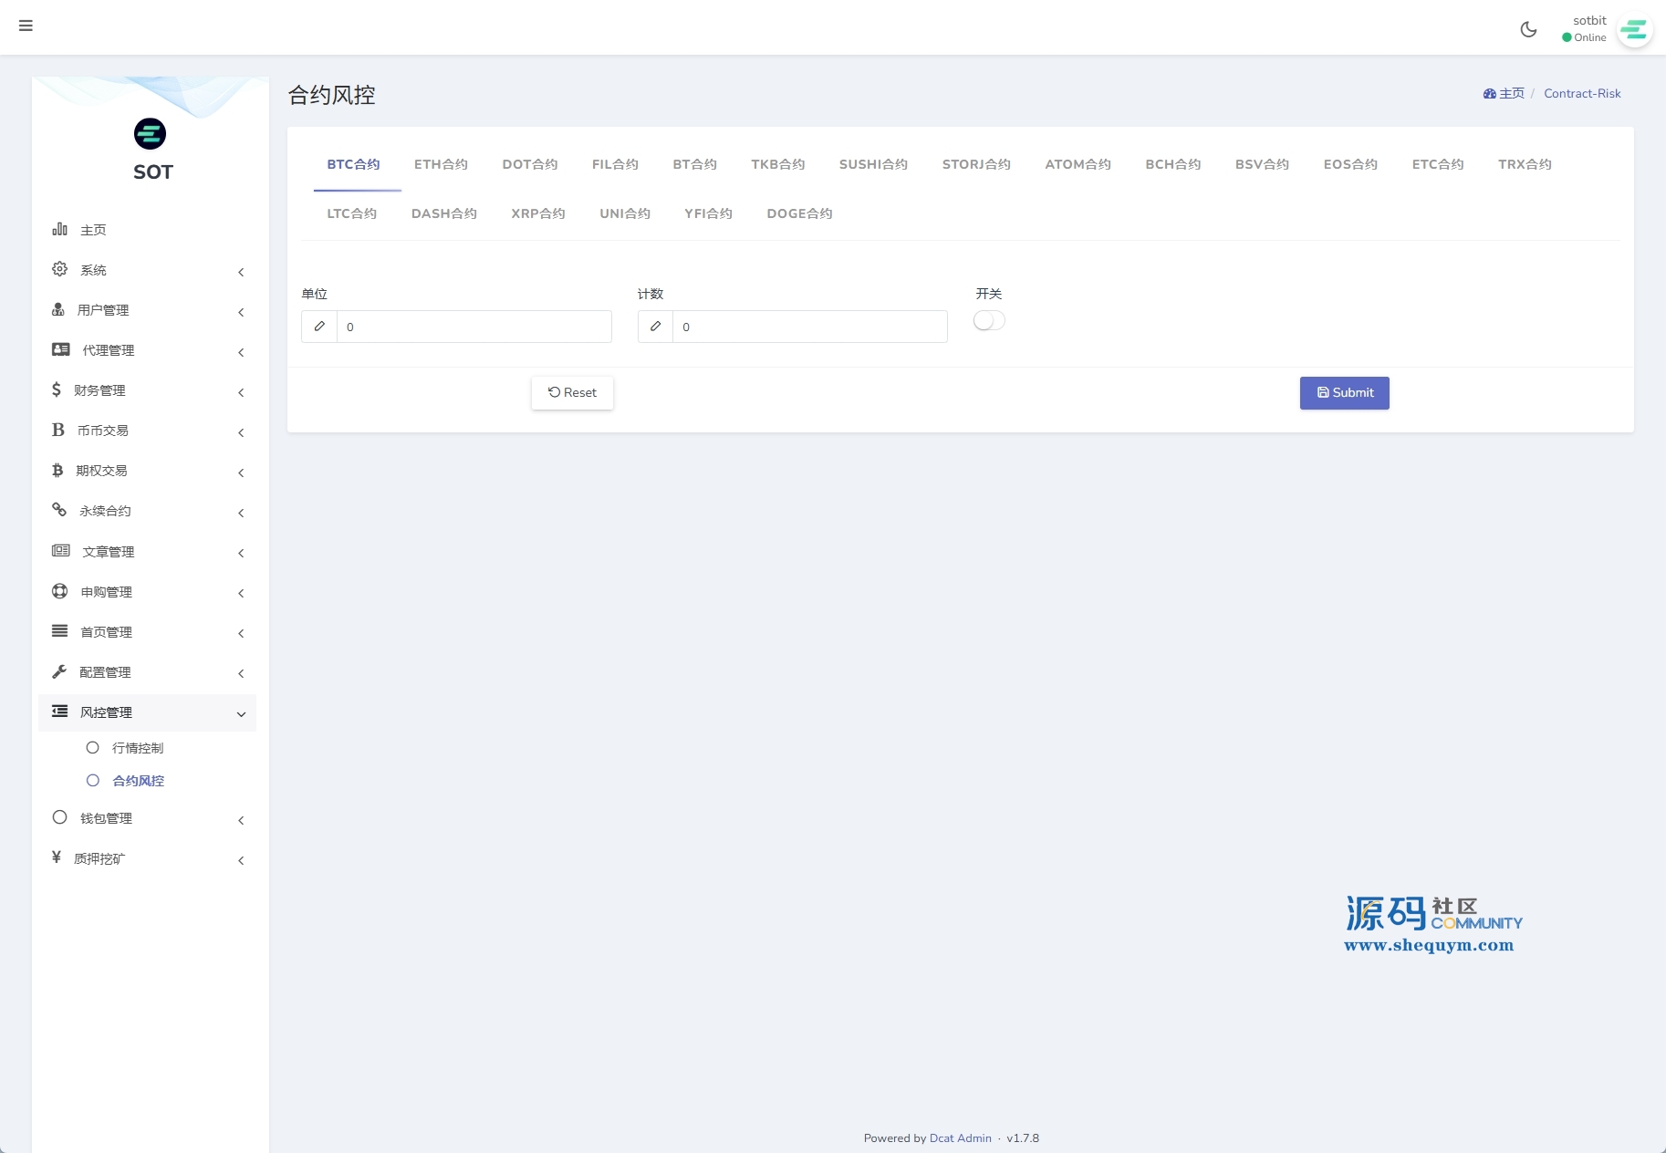Image resolution: width=1666 pixels, height=1153 pixels.
Task: Click the 计数 input field
Action: (x=809, y=327)
